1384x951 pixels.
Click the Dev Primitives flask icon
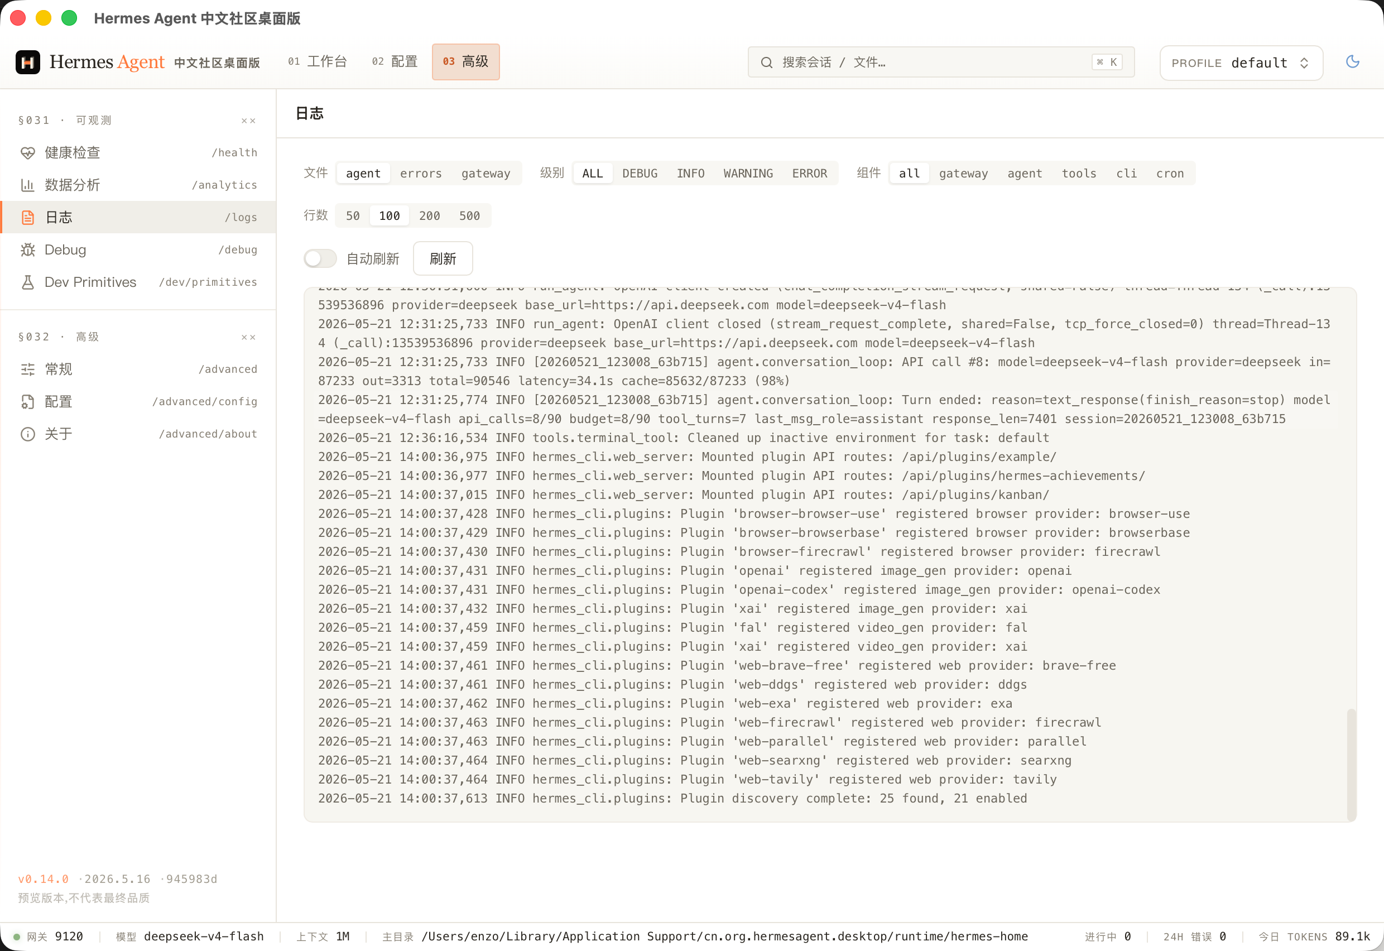coord(28,282)
